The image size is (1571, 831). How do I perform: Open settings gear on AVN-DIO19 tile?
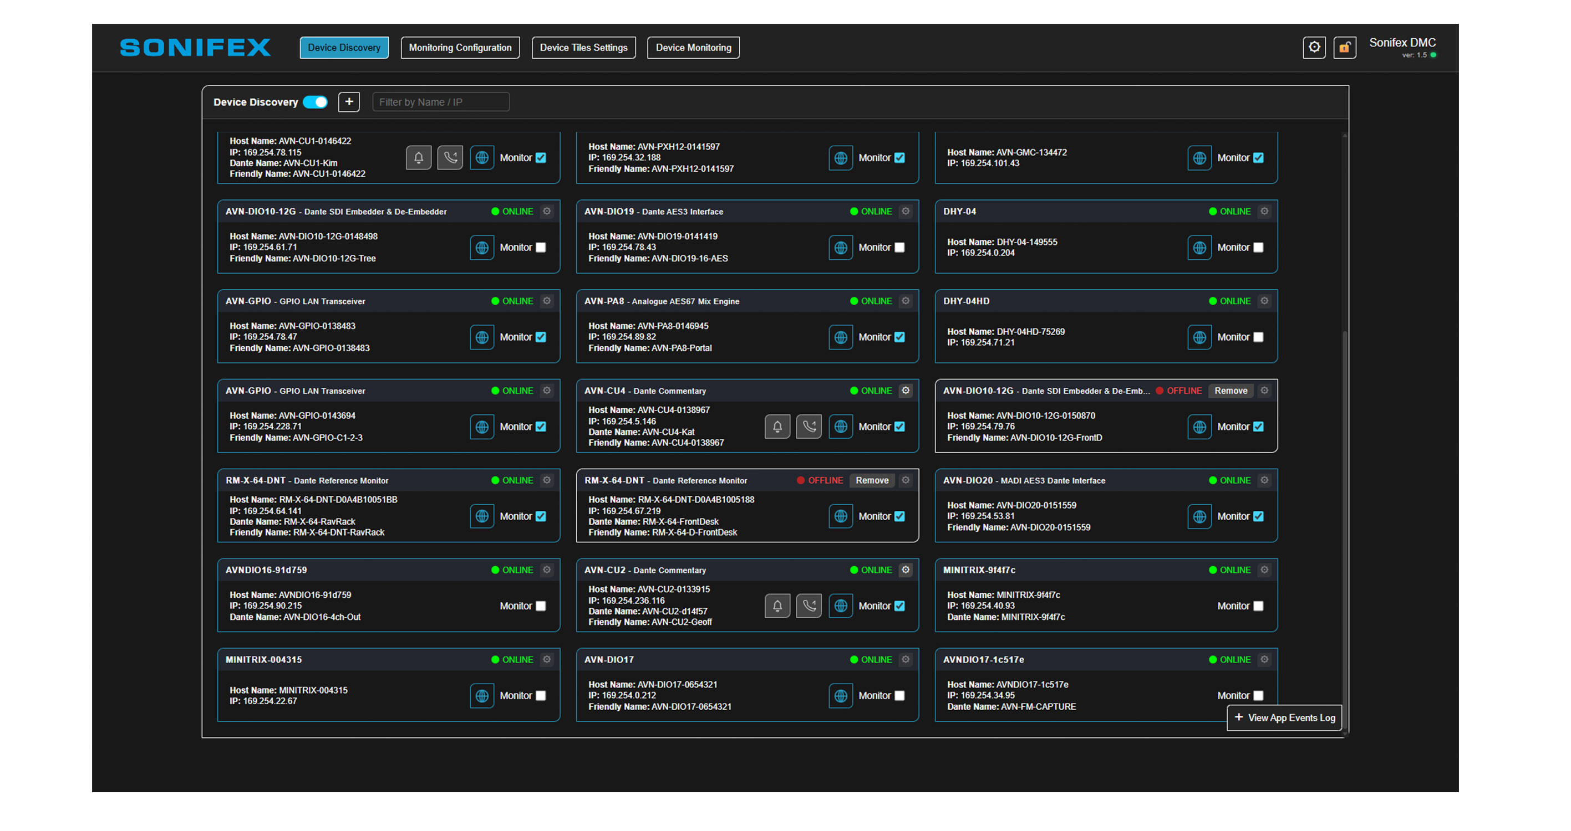click(906, 212)
